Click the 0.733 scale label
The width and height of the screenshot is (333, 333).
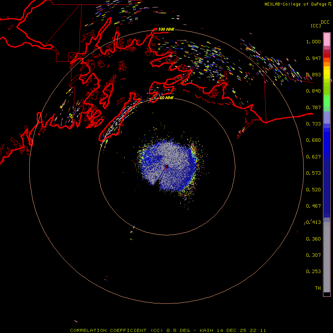pos(313,124)
